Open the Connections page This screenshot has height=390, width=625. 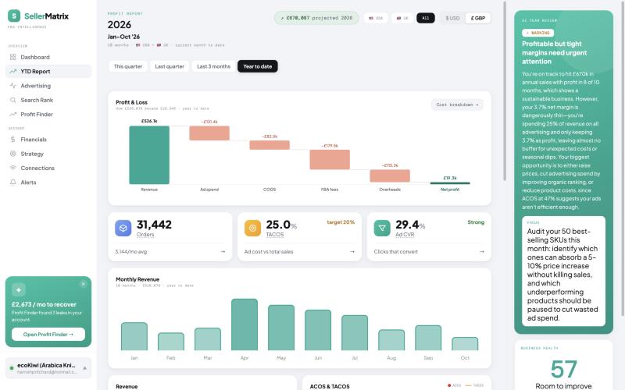pyautogui.click(x=48, y=168)
